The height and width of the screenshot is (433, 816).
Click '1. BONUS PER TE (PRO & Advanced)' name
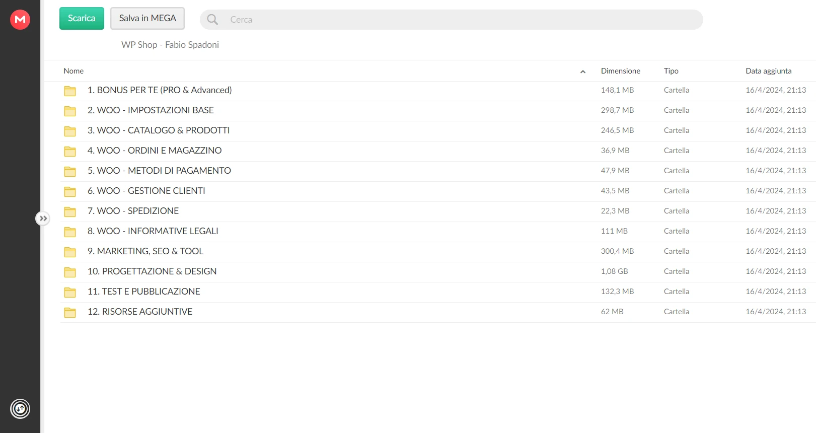(160, 90)
